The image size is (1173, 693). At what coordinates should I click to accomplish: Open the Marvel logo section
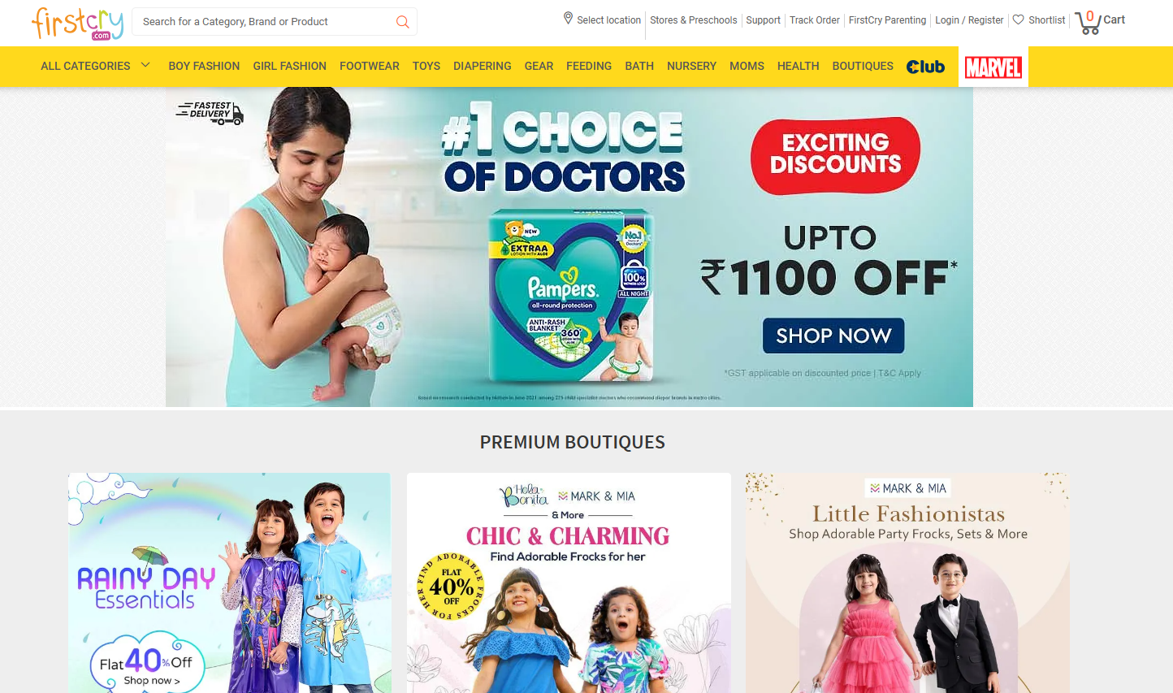[993, 67]
